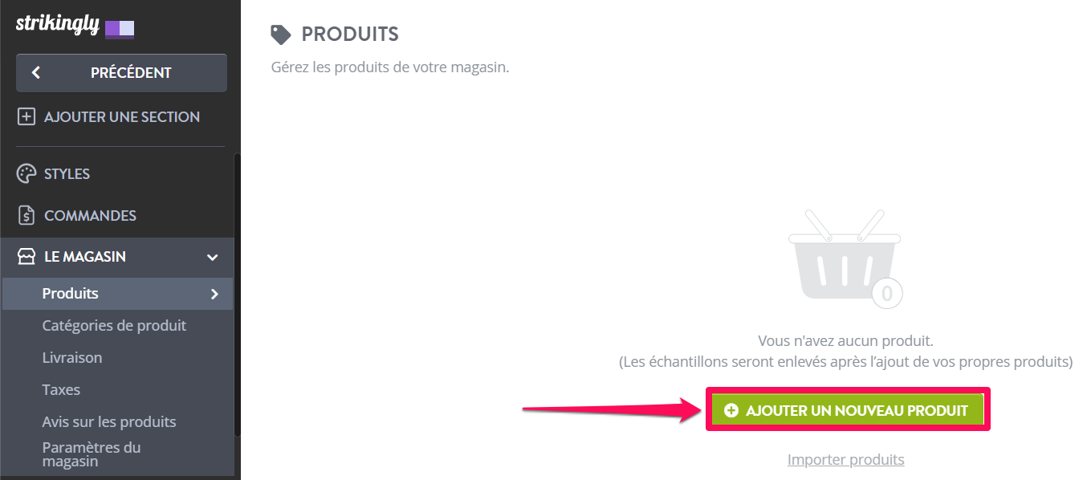Image resolution: width=1087 pixels, height=480 pixels.
Task: Click the empty shopping basket illustration
Action: coord(845,258)
